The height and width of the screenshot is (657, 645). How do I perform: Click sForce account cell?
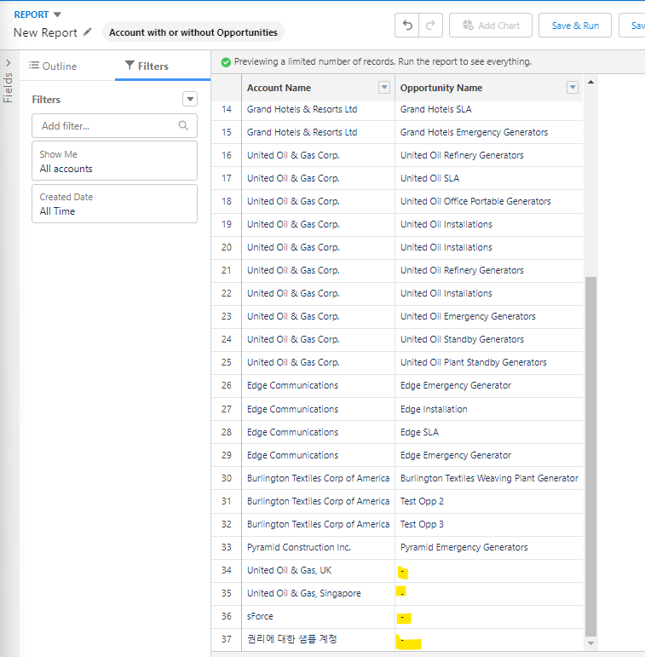319,617
